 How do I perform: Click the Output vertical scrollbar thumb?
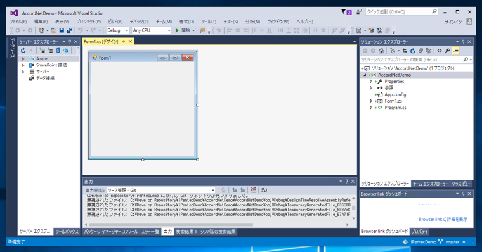pos(353,208)
